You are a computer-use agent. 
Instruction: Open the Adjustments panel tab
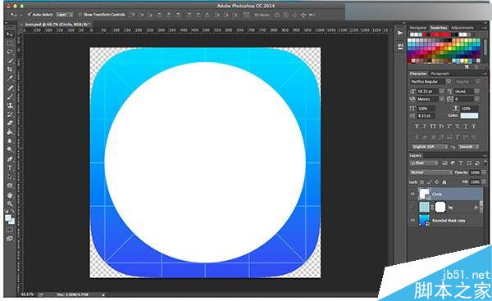[x=462, y=28]
